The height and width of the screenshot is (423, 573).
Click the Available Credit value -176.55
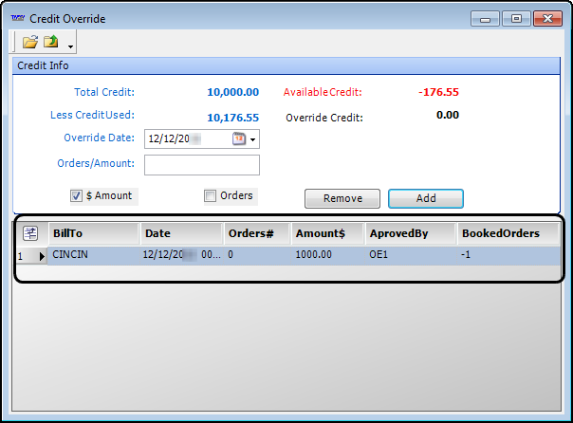click(438, 92)
